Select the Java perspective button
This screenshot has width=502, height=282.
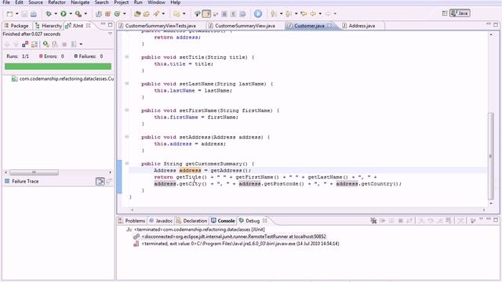pyautogui.click(x=460, y=13)
